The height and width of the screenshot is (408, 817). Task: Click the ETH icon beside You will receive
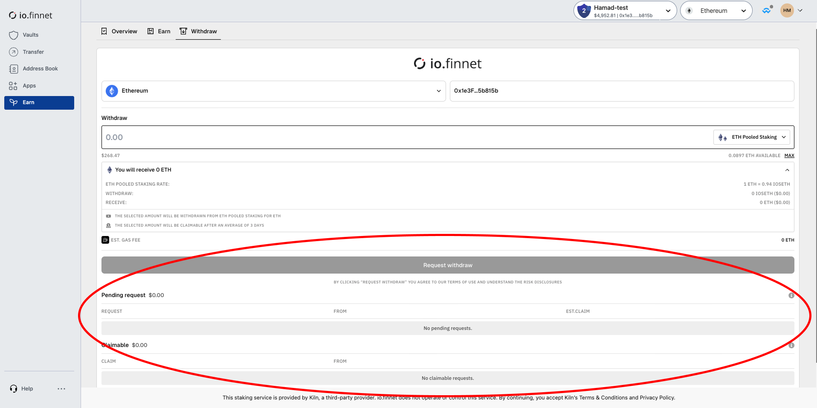pos(110,170)
